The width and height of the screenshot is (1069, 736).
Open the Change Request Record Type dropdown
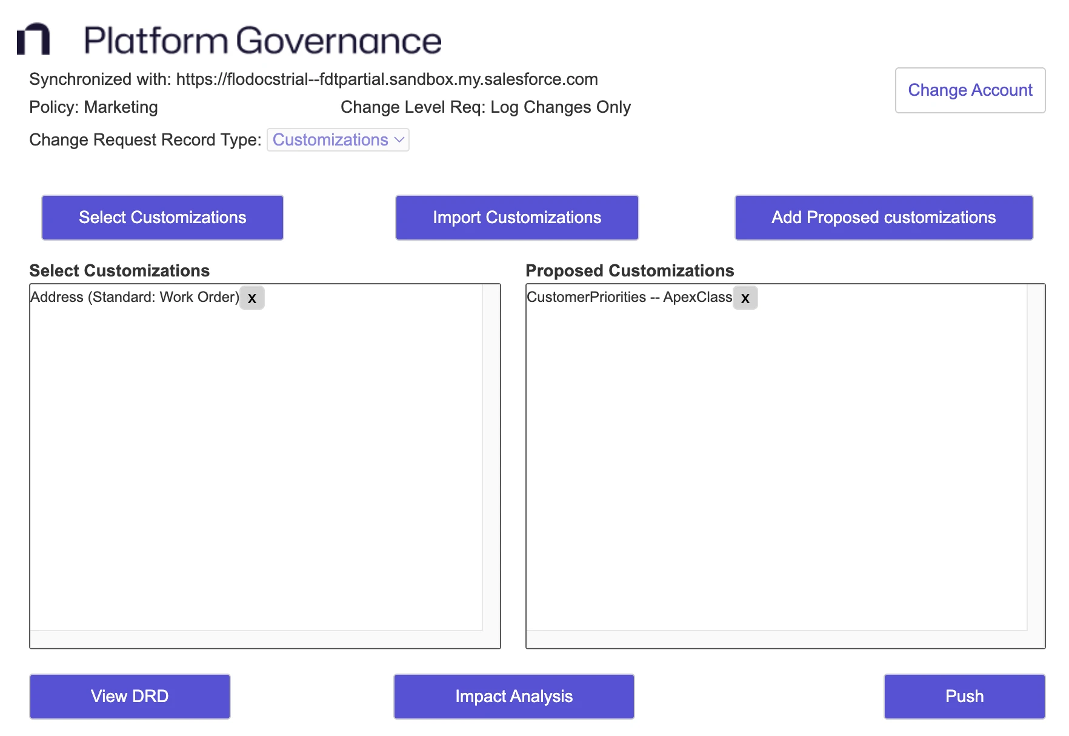click(x=338, y=140)
